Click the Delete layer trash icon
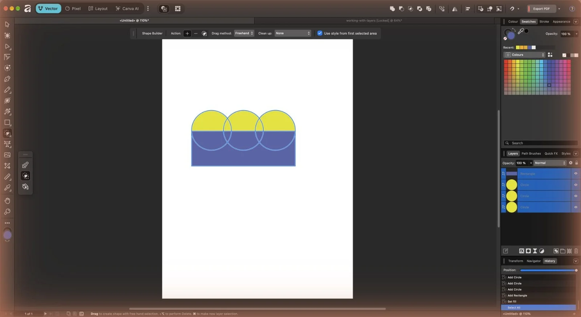Image resolution: width=581 pixels, height=317 pixels. (x=576, y=251)
